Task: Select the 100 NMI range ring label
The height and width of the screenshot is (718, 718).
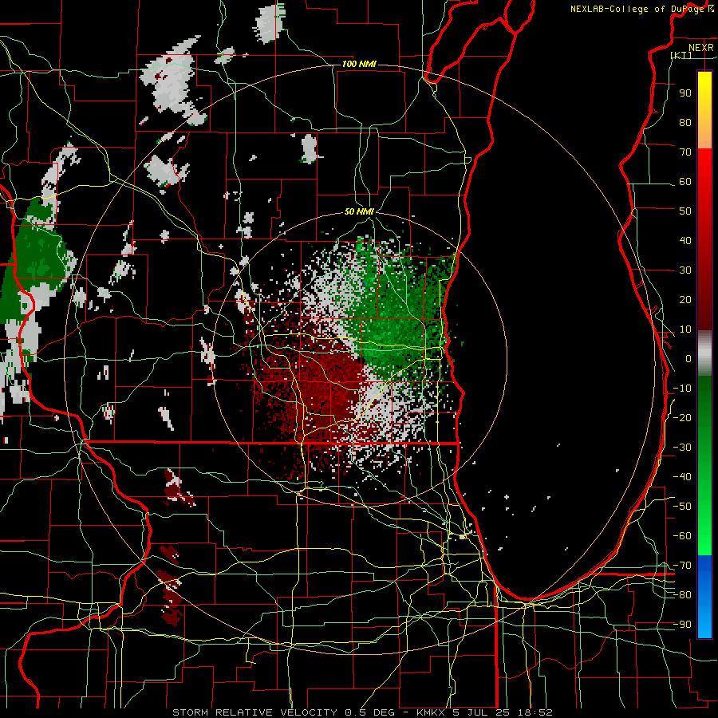Action: pyautogui.click(x=359, y=64)
